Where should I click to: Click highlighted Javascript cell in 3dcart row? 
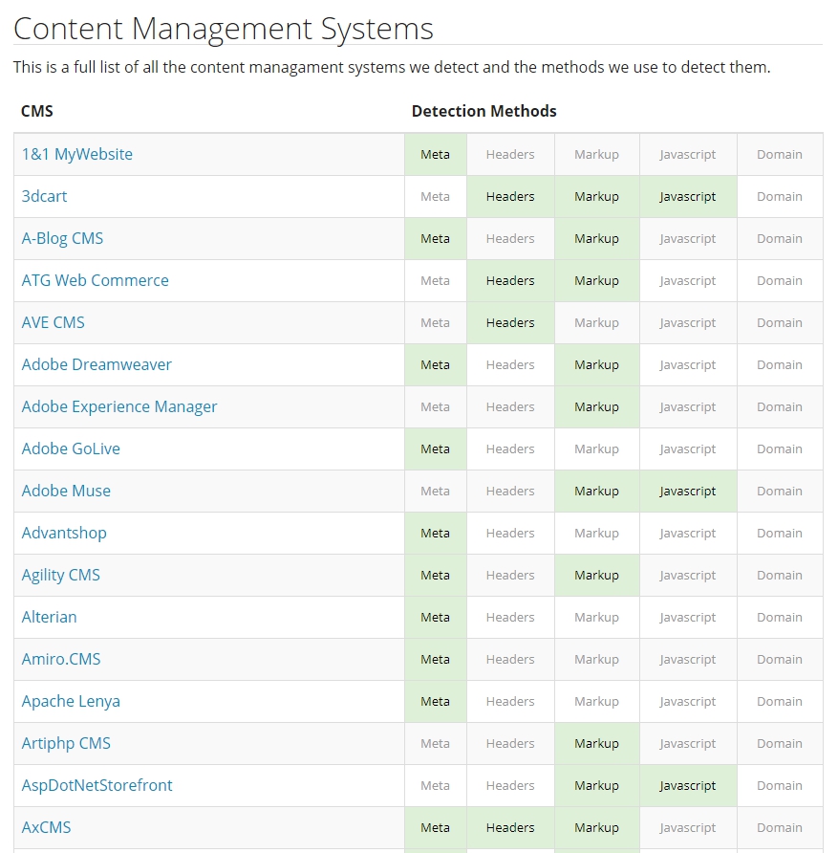click(688, 196)
